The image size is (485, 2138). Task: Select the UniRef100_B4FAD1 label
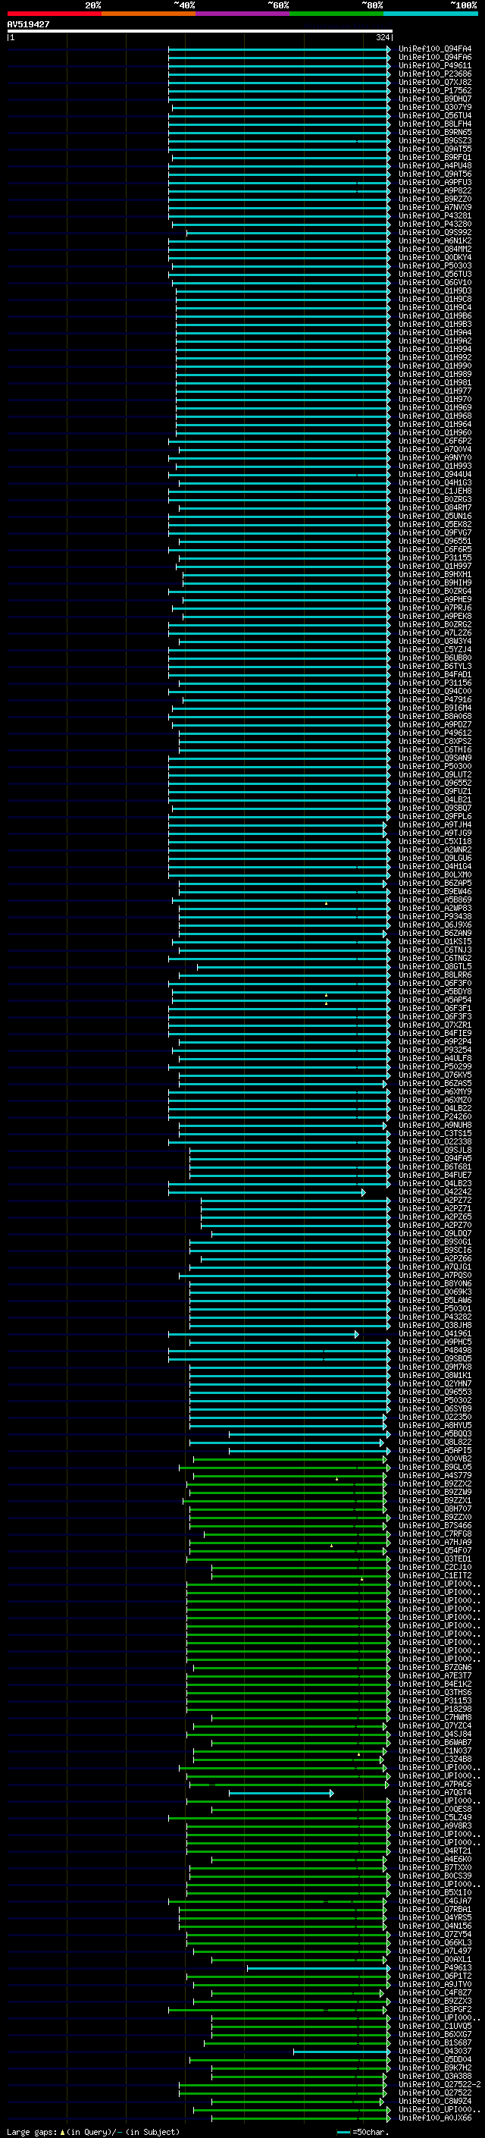[x=435, y=675]
